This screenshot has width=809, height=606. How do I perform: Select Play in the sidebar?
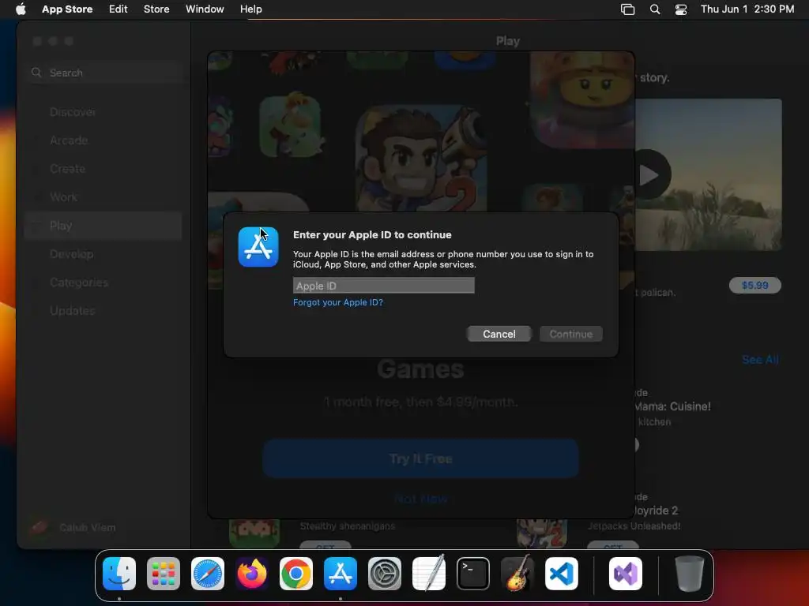point(103,226)
